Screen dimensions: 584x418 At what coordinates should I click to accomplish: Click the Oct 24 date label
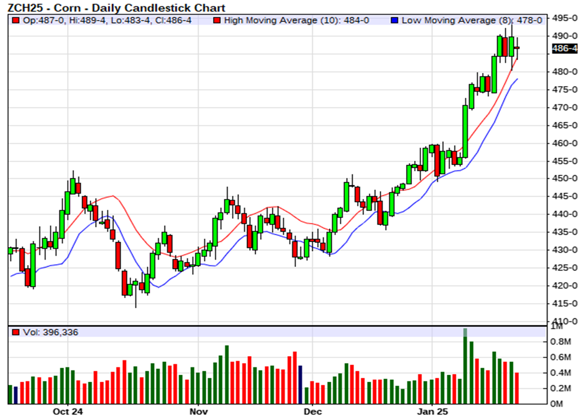(68, 411)
